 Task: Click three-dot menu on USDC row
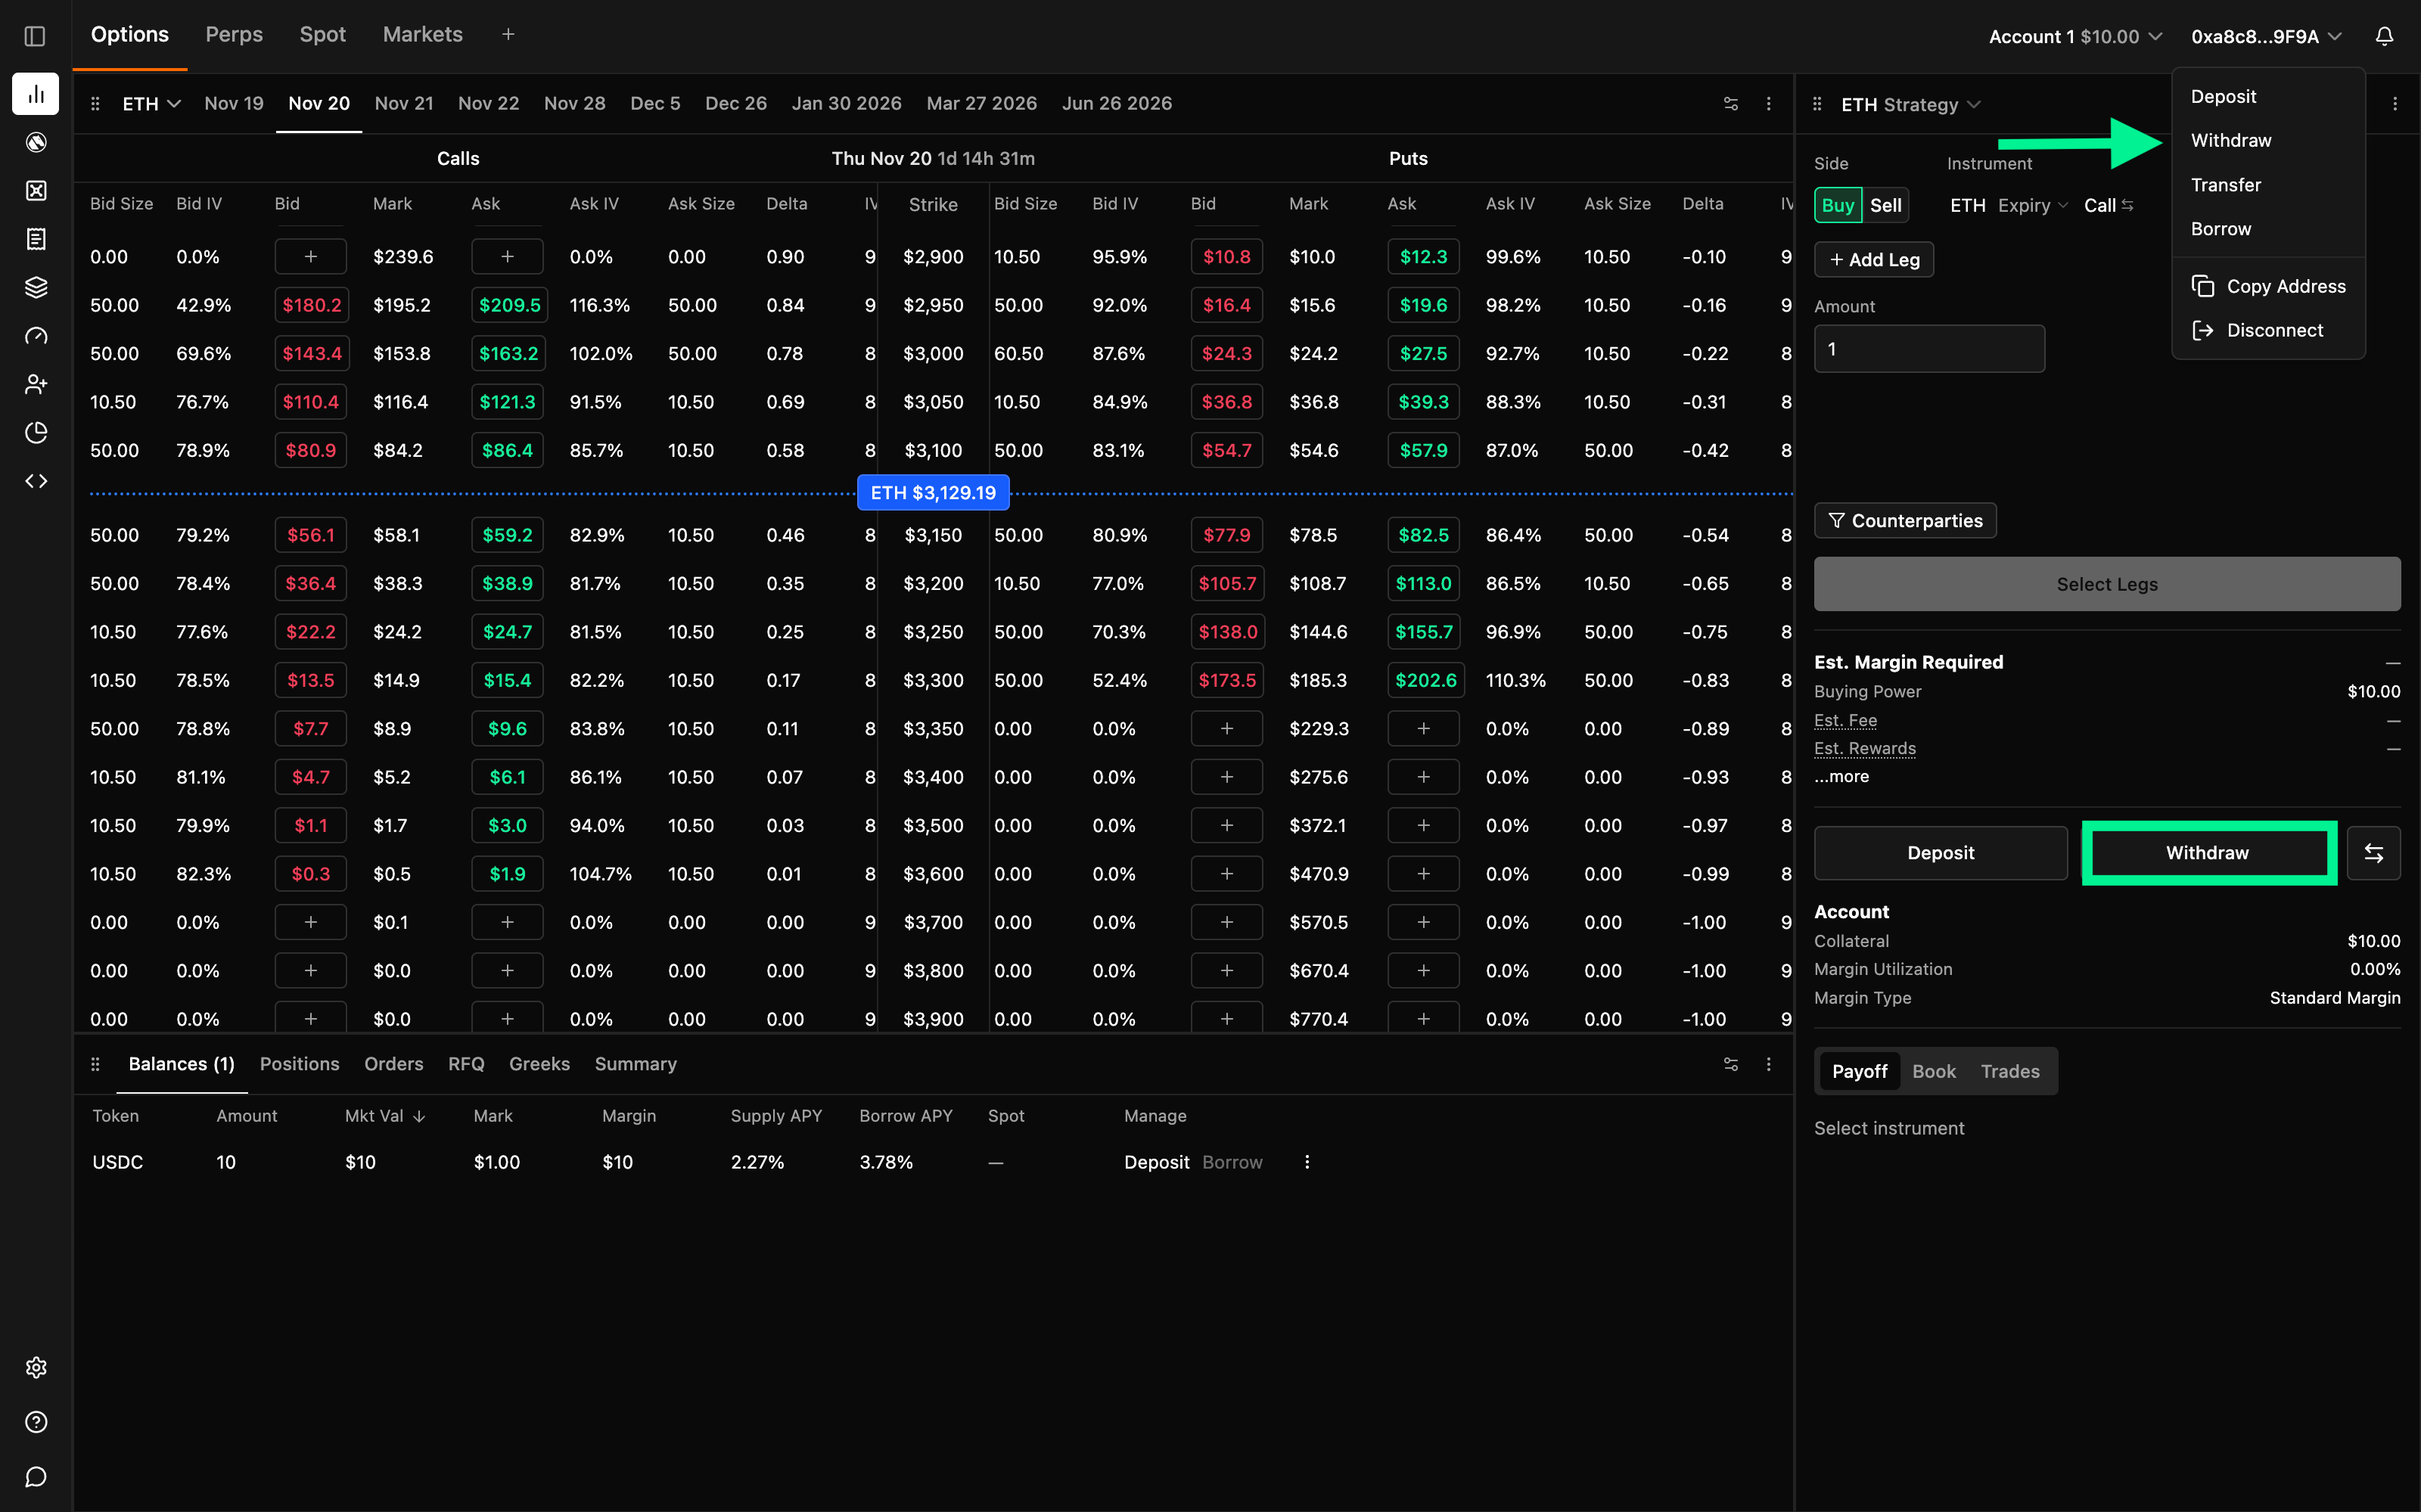pos(1306,1162)
